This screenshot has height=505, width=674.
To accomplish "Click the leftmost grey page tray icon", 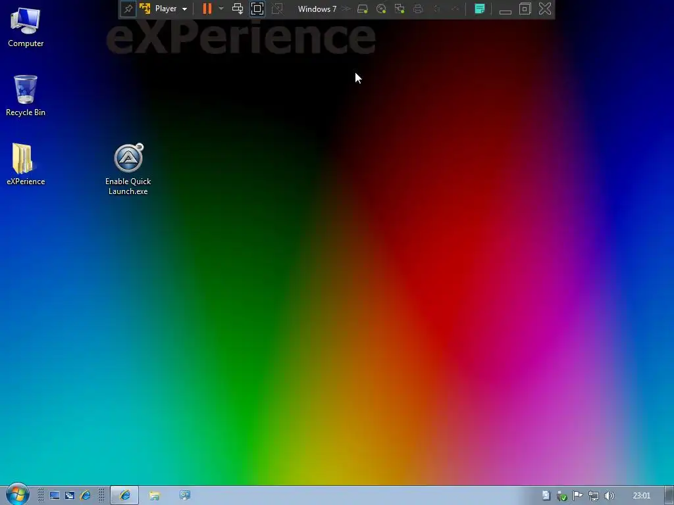I will coord(546,496).
